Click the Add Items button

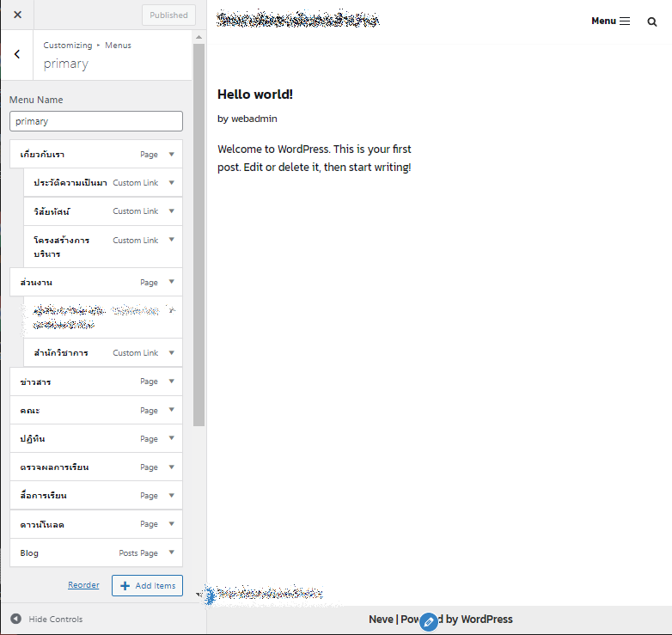point(147,585)
